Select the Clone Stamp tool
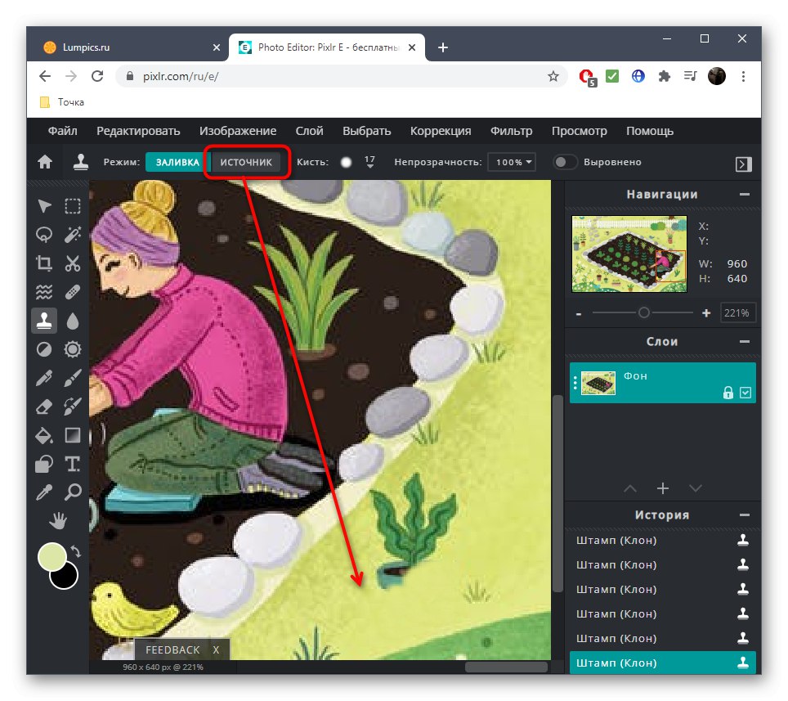 (x=44, y=320)
